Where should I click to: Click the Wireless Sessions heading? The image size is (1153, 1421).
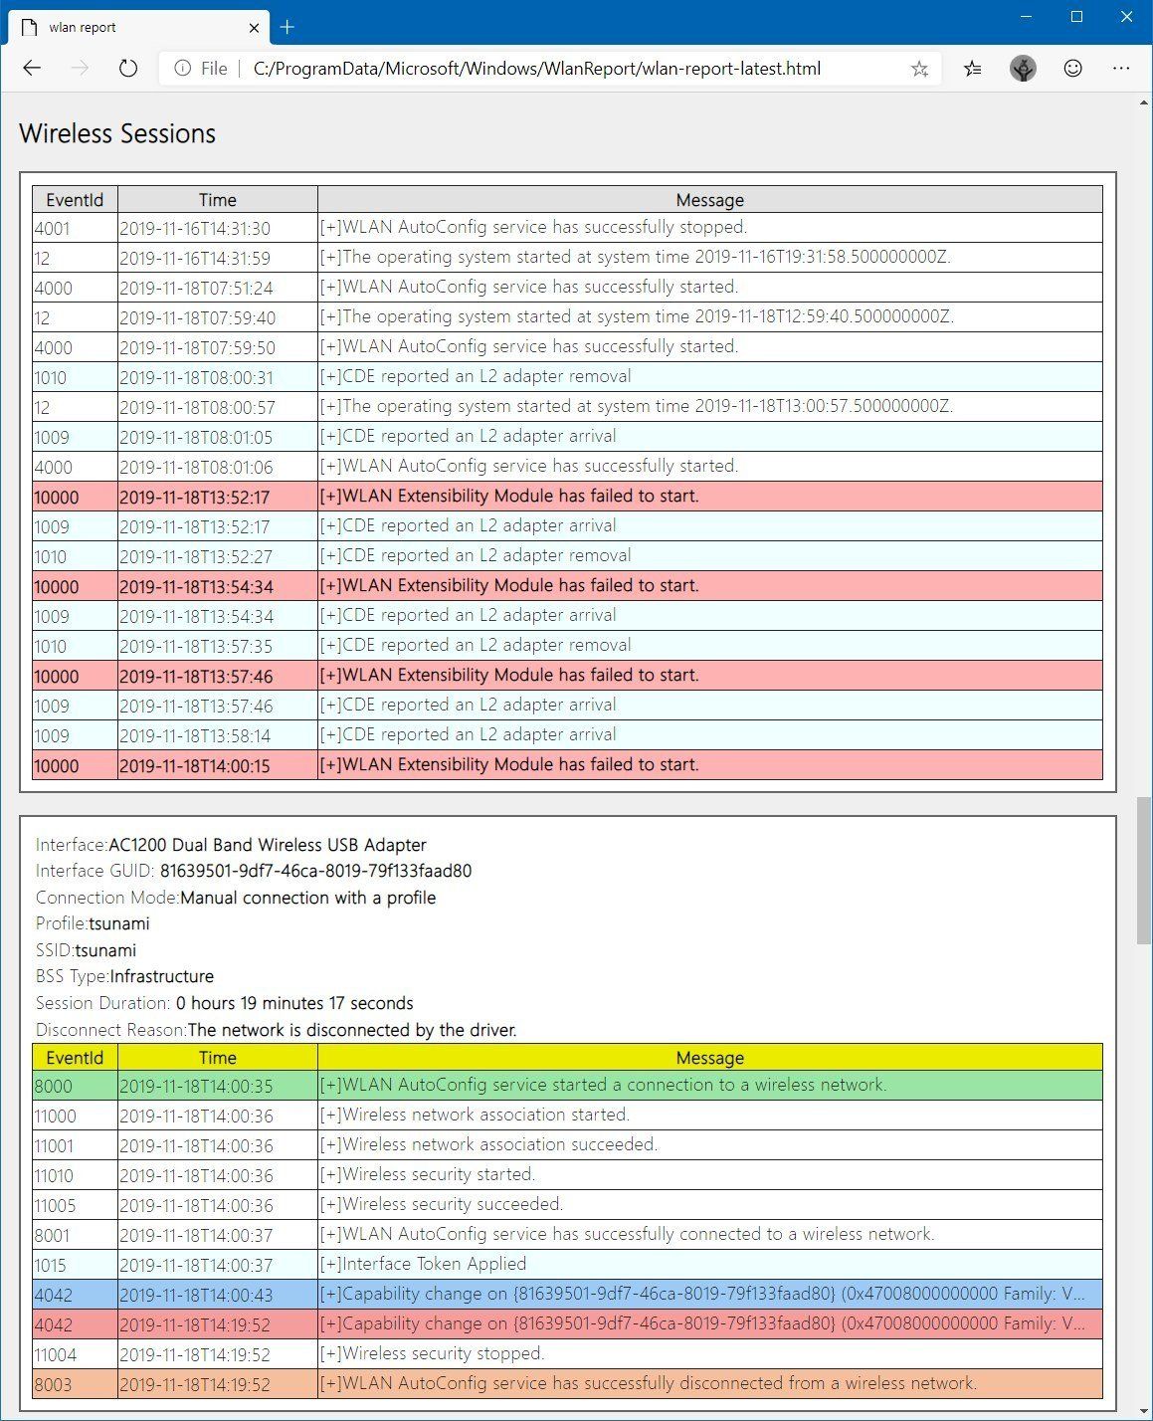pyautogui.click(x=116, y=133)
